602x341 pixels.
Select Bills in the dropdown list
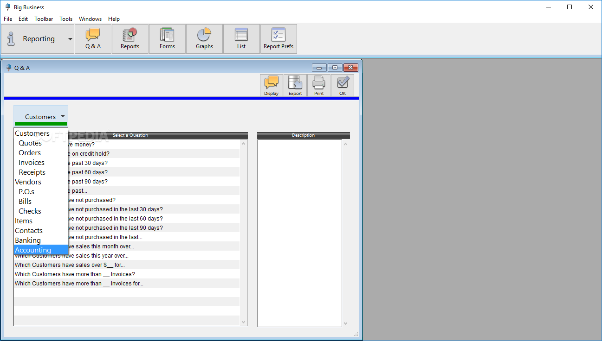(41, 202)
